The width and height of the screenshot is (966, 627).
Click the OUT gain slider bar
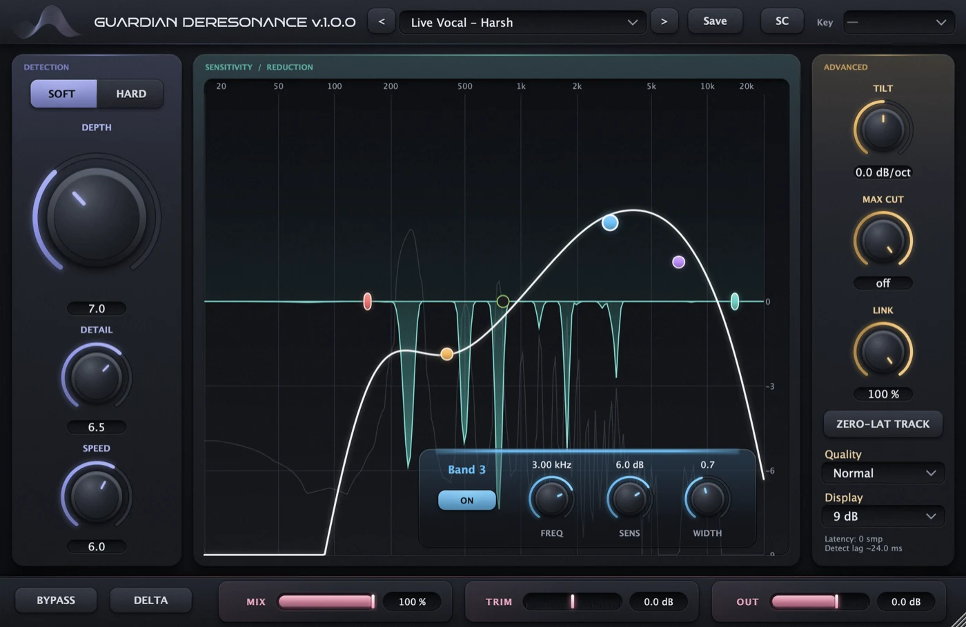(x=820, y=601)
